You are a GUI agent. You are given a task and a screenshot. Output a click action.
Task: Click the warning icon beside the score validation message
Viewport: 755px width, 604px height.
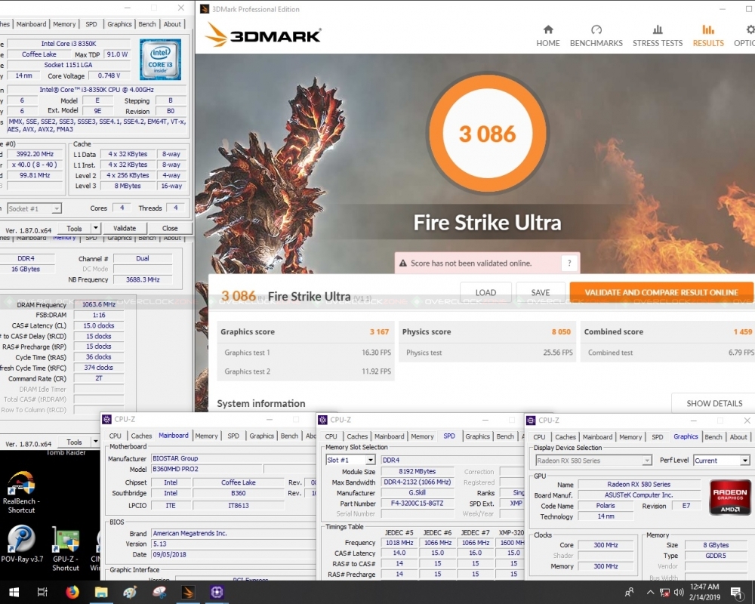tap(403, 263)
